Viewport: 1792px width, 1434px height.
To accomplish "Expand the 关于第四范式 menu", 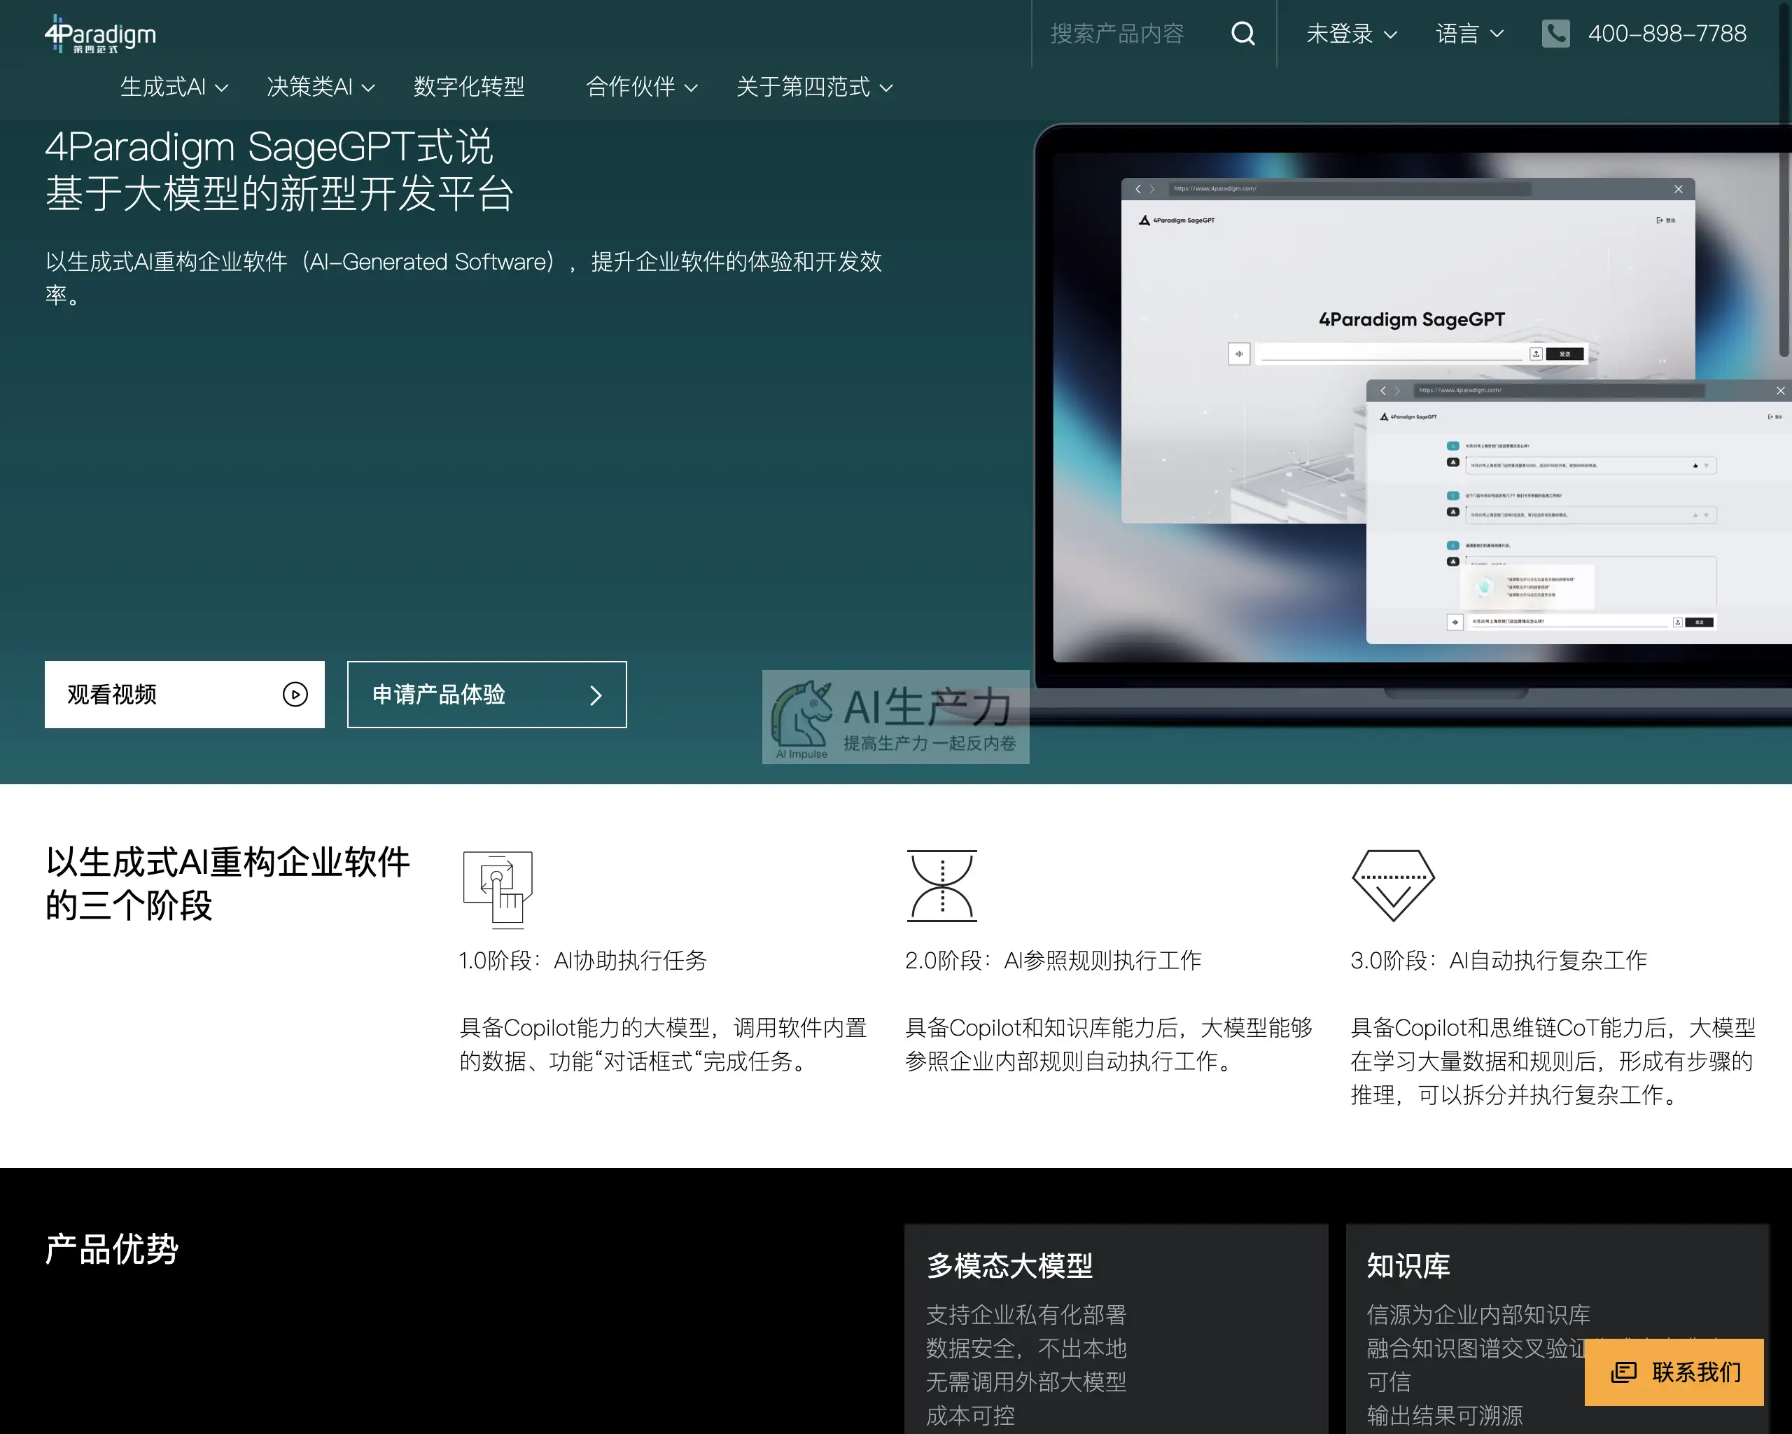I will (815, 86).
